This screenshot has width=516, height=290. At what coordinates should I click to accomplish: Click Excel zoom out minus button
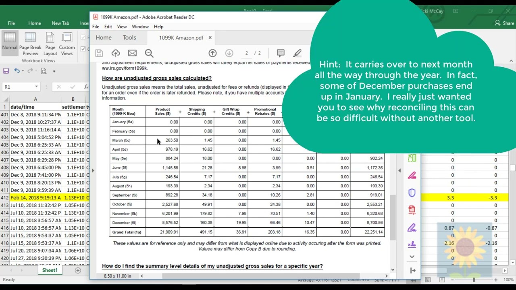pos(452,280)
